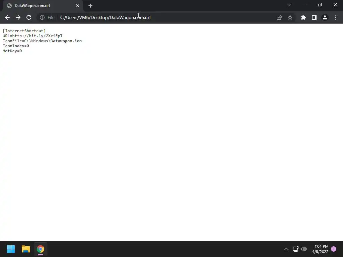The width and height of the screenshot is (343, 257).
Task: Open the notification badge in the tray
Action: (334, 249)
